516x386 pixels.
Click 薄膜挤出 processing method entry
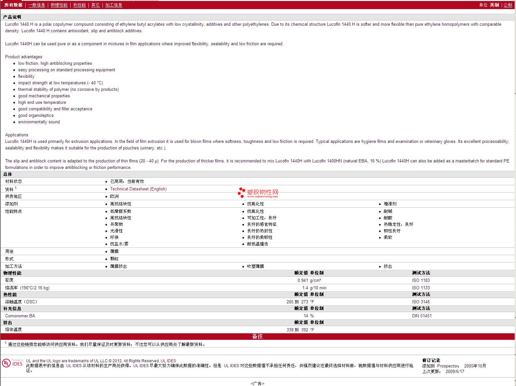click(118, 266)
